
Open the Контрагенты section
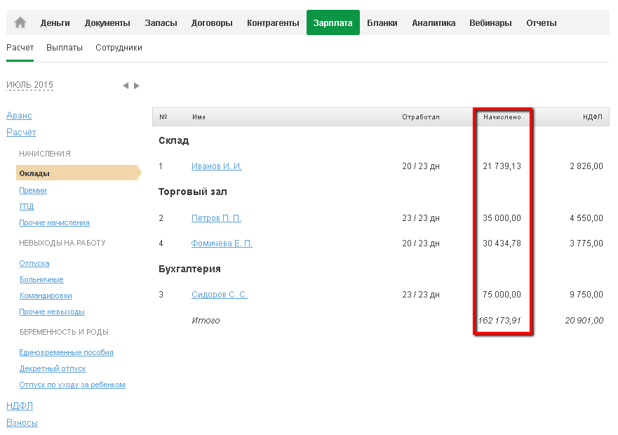point(273,23)
